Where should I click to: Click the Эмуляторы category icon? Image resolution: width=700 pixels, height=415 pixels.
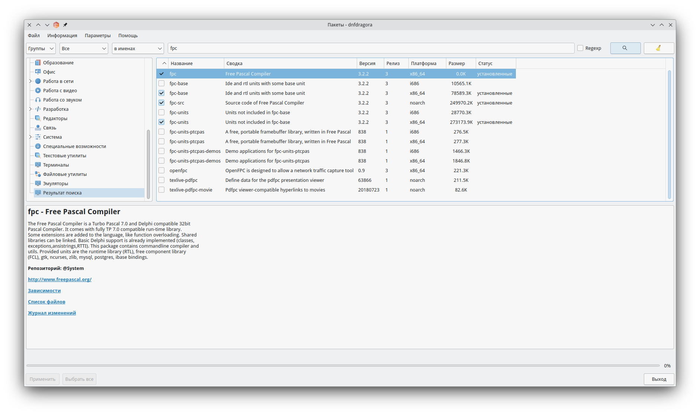38,183
